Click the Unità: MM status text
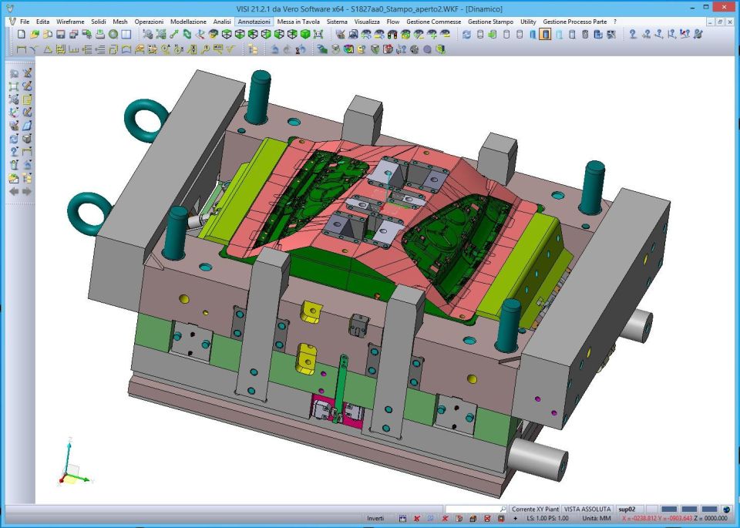The height and width of the screenshot is (528, 740). [x=596, y=518]
